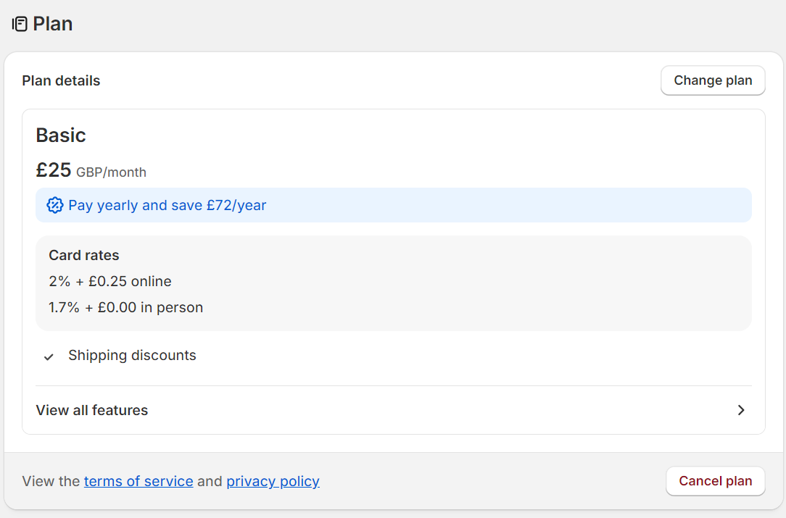The image size is (786, 518).
Task: Click the checkmark beside Shipping discounts
Action: tap(49, 356)
